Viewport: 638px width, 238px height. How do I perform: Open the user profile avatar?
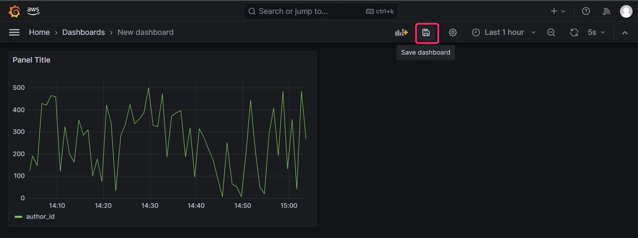point(626,11)
